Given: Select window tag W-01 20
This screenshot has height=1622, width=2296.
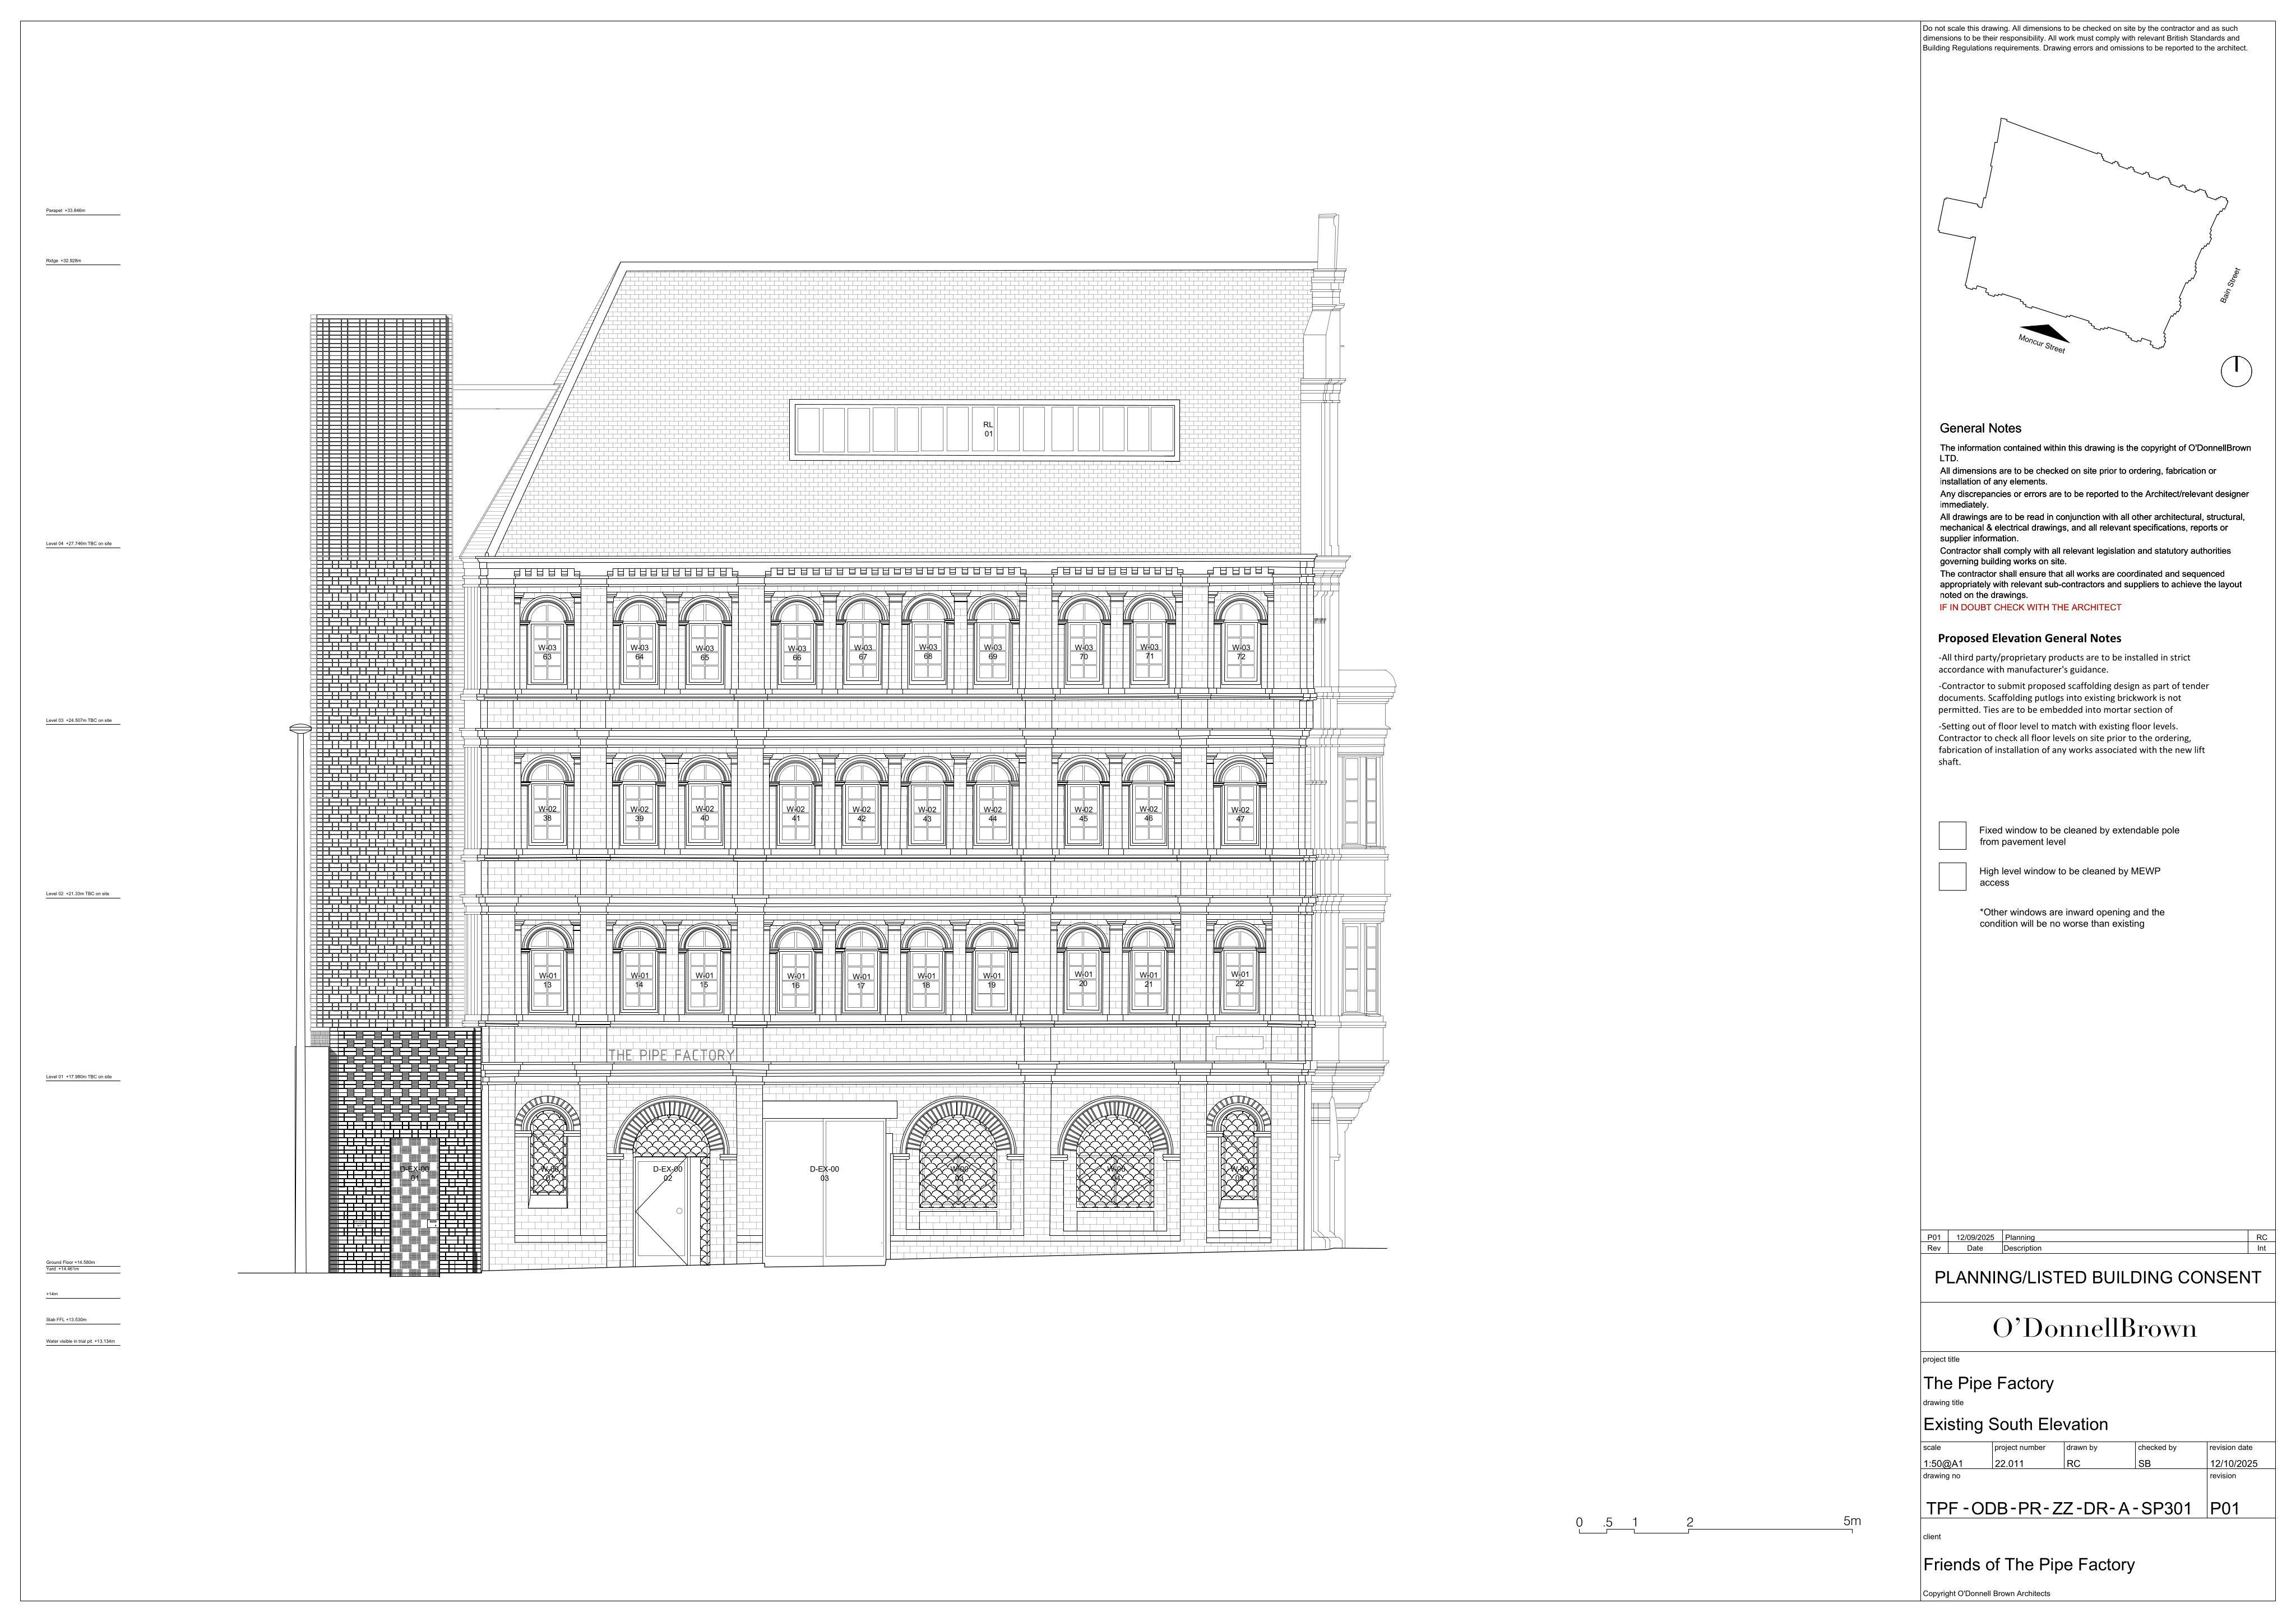Looking at the screenshot, I should coord(1083,978).
